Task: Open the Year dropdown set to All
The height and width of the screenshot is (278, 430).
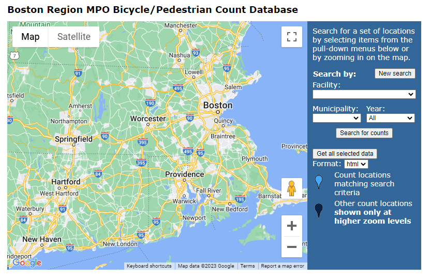Action: (390, 118)
